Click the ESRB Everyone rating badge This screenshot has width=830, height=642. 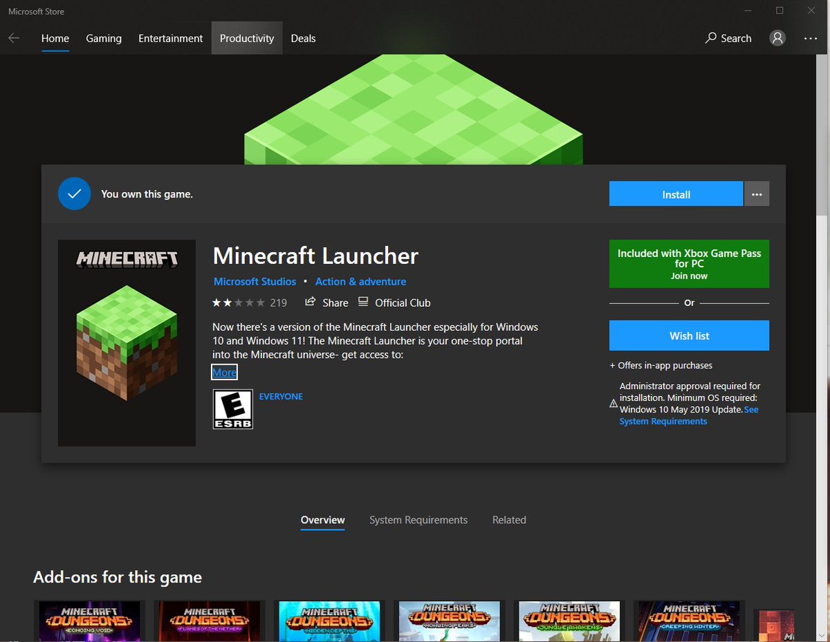[x=233, y=409]
